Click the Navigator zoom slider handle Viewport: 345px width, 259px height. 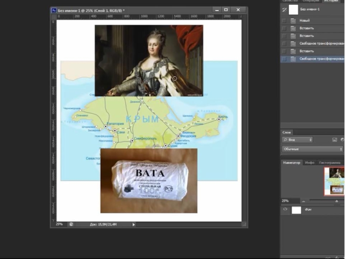[x=337, y=202]
